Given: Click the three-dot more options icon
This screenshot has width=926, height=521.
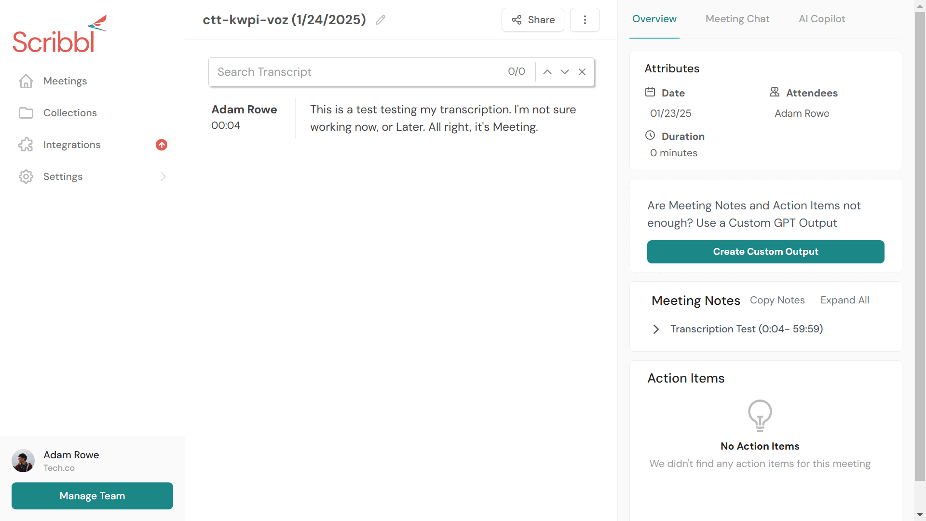Looking at the screenshot, I should click(x=585, y=20).
